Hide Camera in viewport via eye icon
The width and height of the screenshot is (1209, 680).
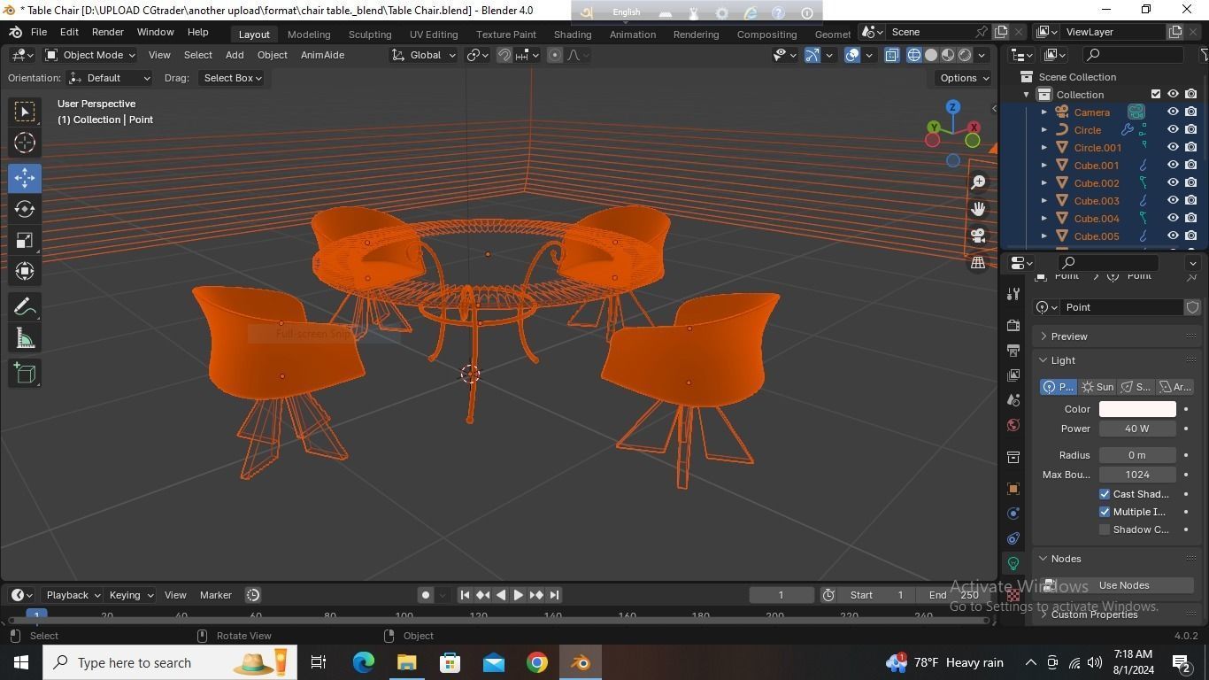coord(1173,112)
